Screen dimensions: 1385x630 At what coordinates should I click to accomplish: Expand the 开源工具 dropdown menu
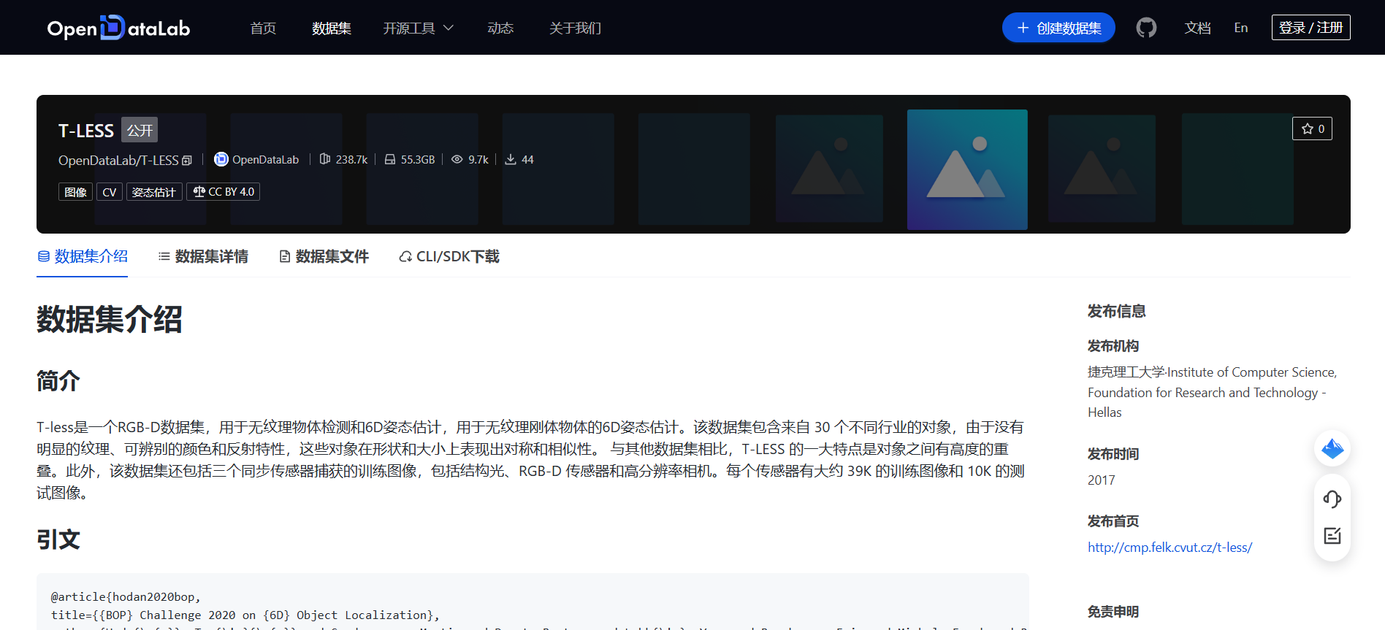[419, 28]
